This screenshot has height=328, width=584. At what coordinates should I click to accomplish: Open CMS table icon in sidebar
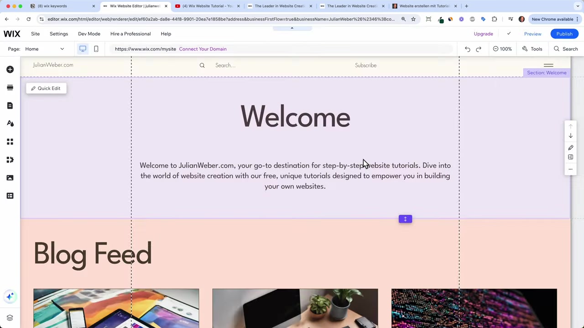point(10,196)
